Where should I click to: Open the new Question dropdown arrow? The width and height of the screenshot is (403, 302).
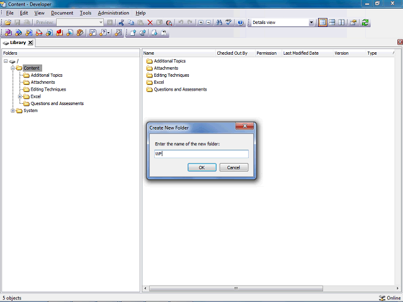point(108,33)
